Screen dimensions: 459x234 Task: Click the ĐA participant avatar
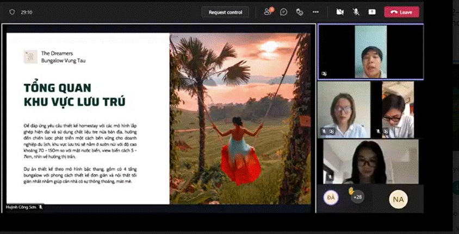pos(330,198)
